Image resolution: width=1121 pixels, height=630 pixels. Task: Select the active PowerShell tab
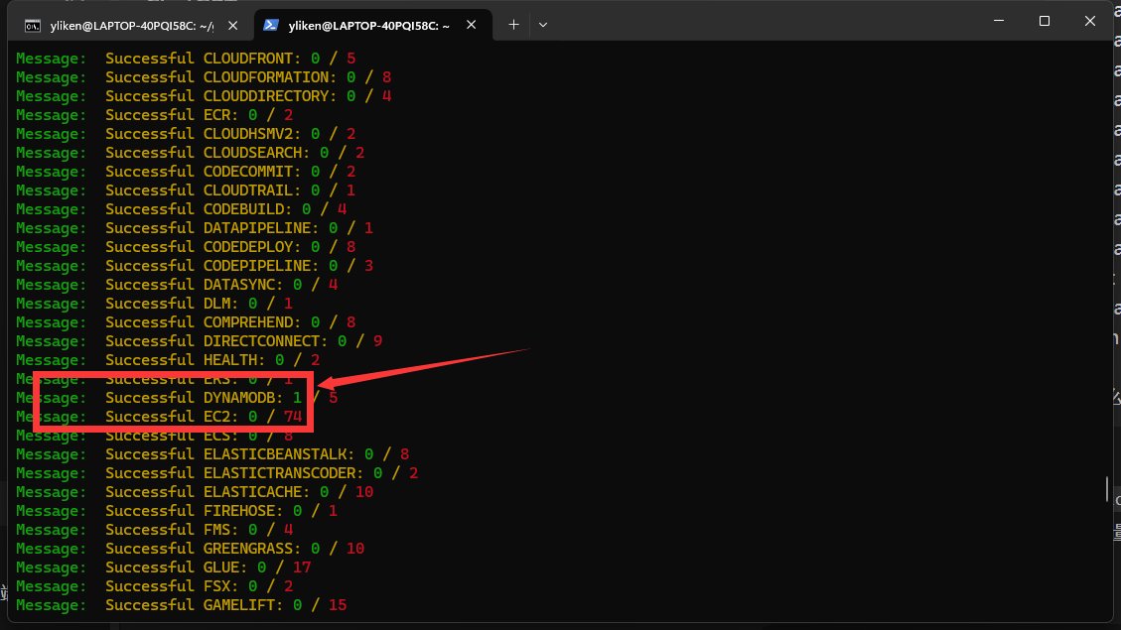click(367, 25)
